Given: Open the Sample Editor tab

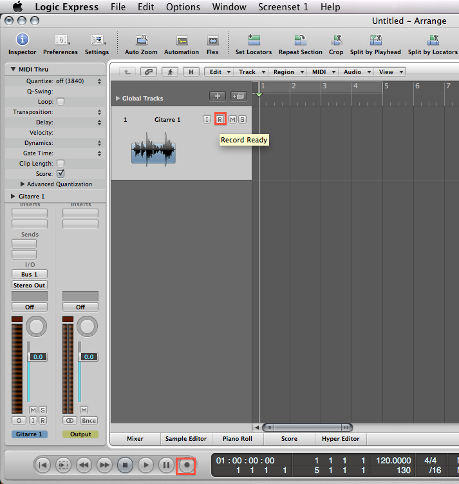Looking at the screenshot, I should [186, 439].
